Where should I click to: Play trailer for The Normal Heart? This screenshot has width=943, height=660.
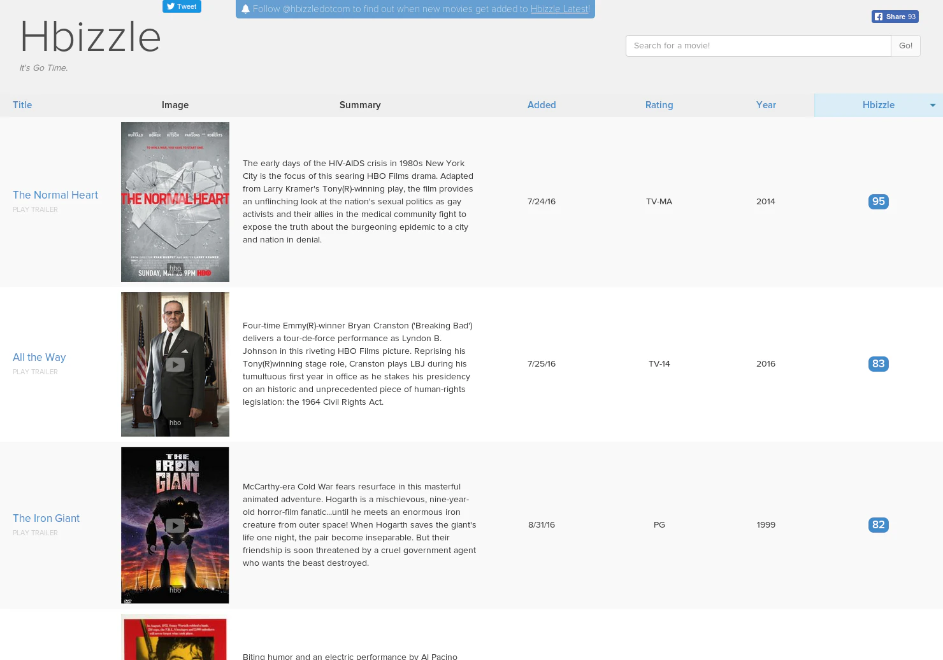[x=35, y=209]
